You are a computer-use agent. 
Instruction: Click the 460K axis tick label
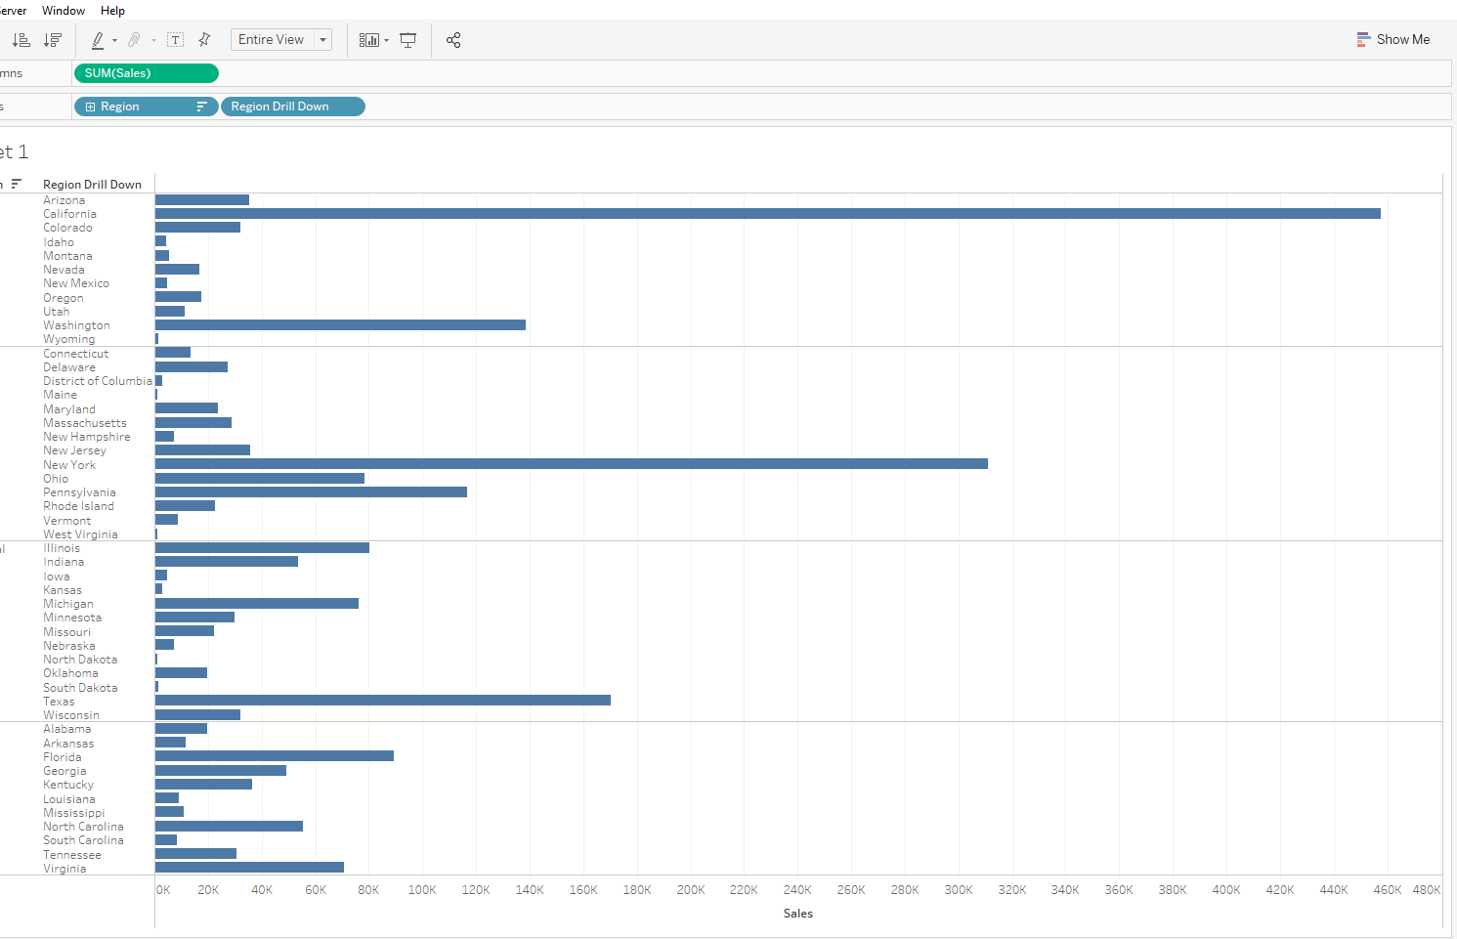(1388, 890)
